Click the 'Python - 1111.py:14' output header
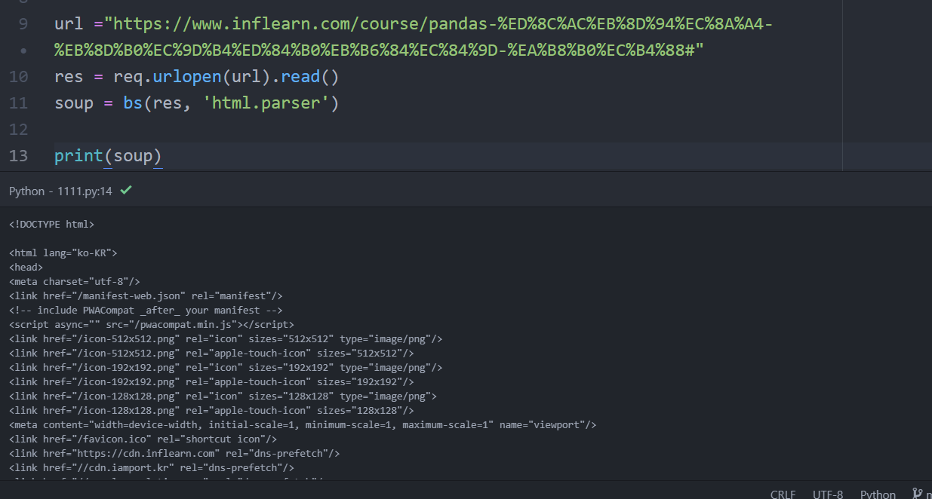Screen dimensions: 932x499 (x=60, y=191)
